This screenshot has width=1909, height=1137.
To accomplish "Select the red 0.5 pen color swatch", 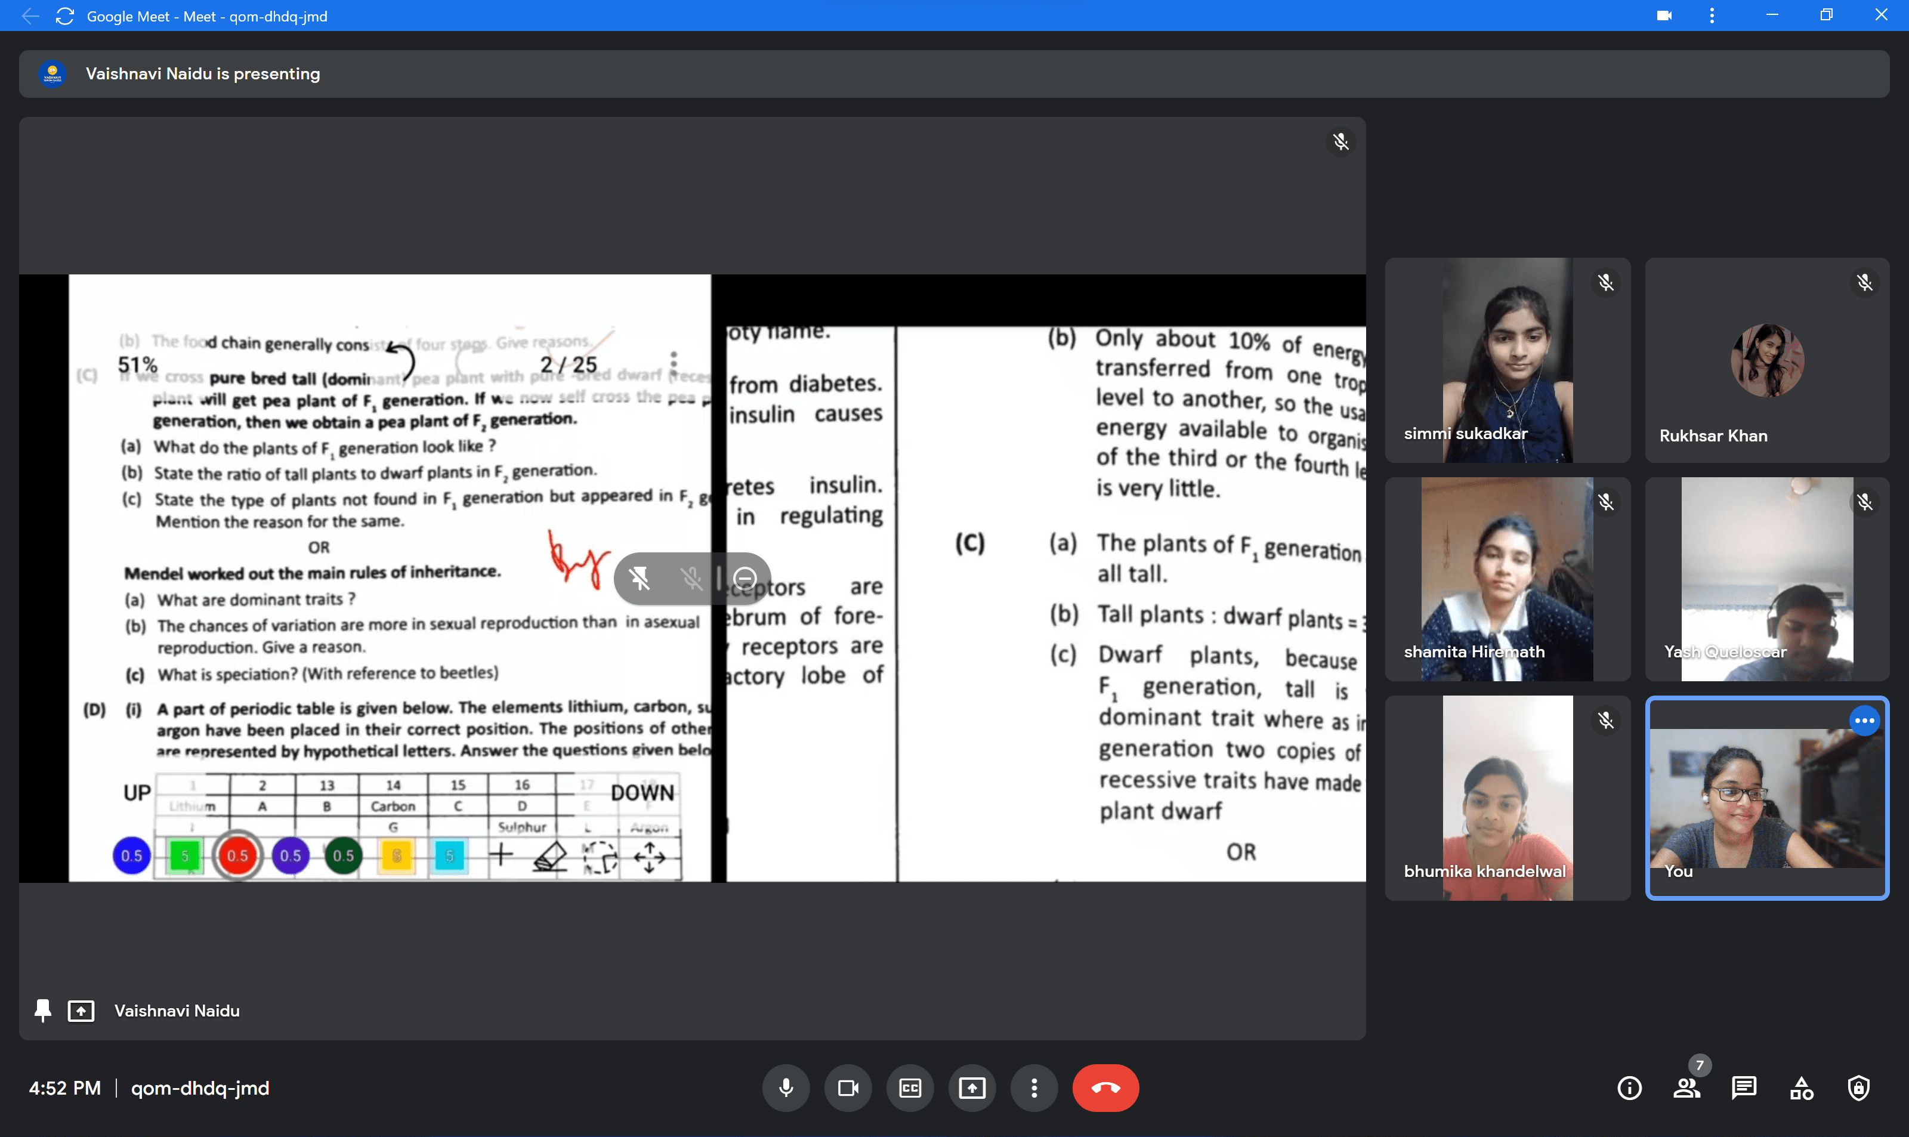I will 237,856.
